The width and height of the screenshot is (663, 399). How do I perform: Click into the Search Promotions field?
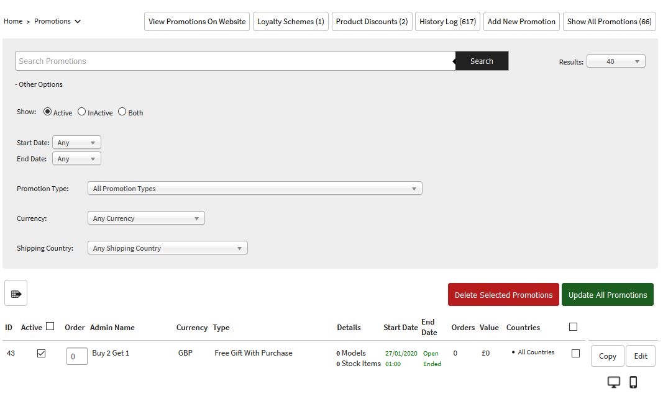[x=235, y=61]
